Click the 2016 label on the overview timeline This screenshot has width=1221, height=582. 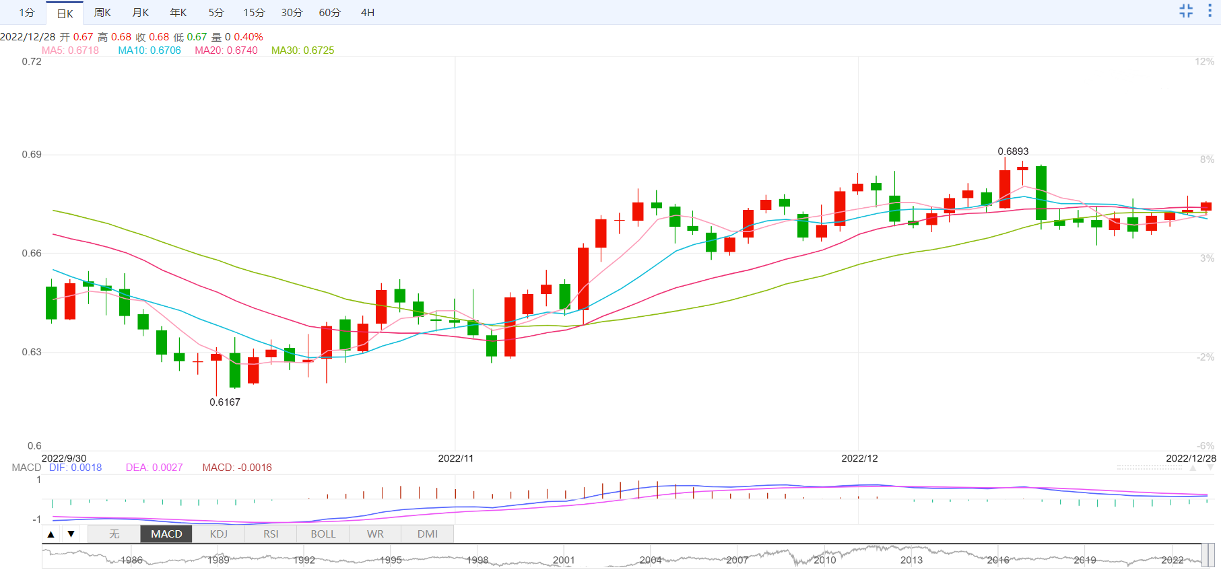pyautogui.click(x=998, y=560)
